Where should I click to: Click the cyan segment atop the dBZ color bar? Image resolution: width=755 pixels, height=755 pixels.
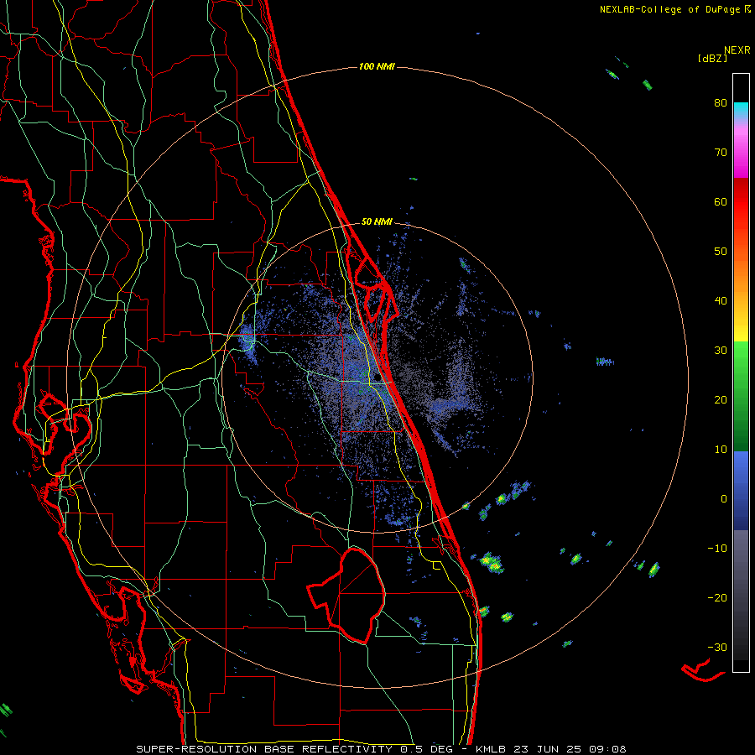[741, 111]
